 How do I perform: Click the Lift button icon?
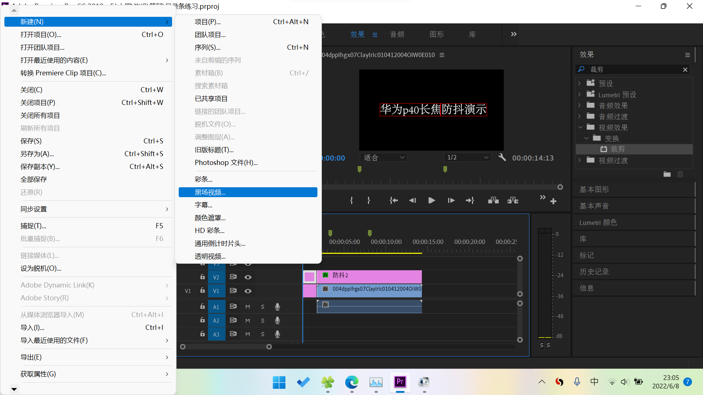click(x=493, y=200)
